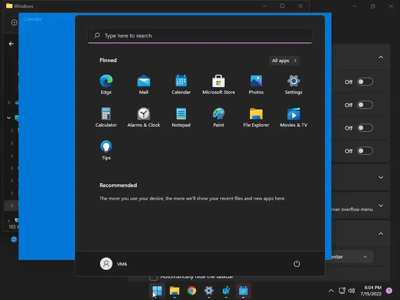The width and height of the screenshot is (400, 300).
Task: Show the All apps list
Action: 284,61
